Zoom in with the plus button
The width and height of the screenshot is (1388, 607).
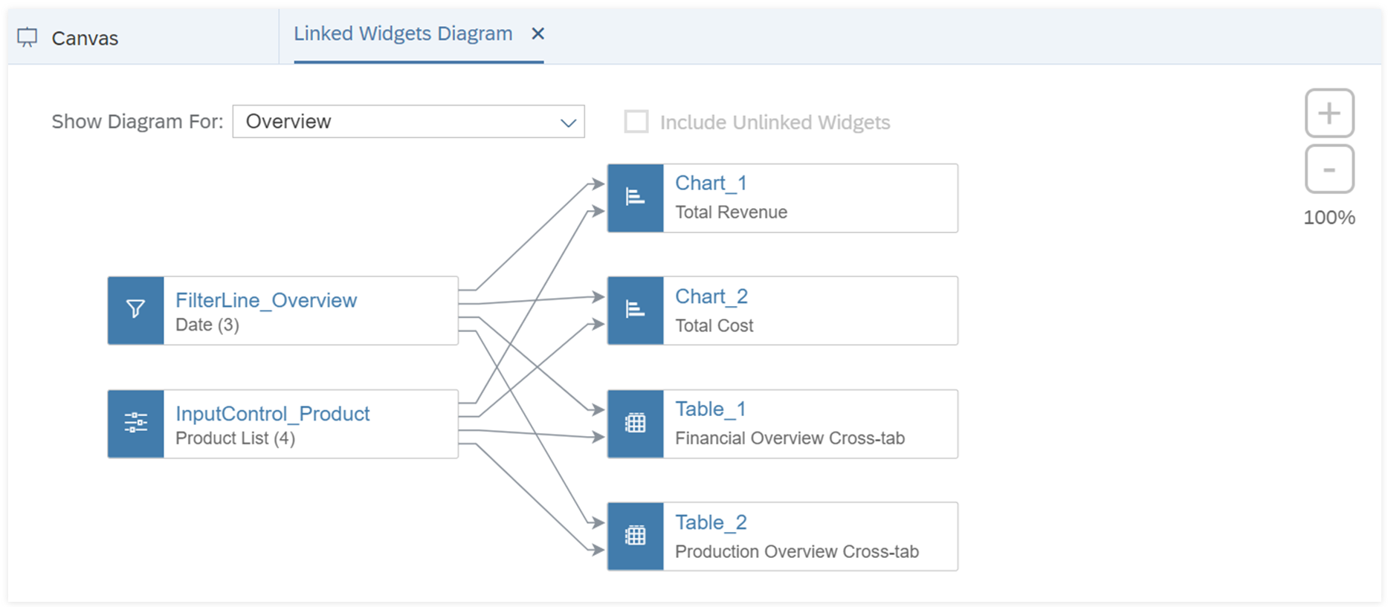[x=1329, y=114]
